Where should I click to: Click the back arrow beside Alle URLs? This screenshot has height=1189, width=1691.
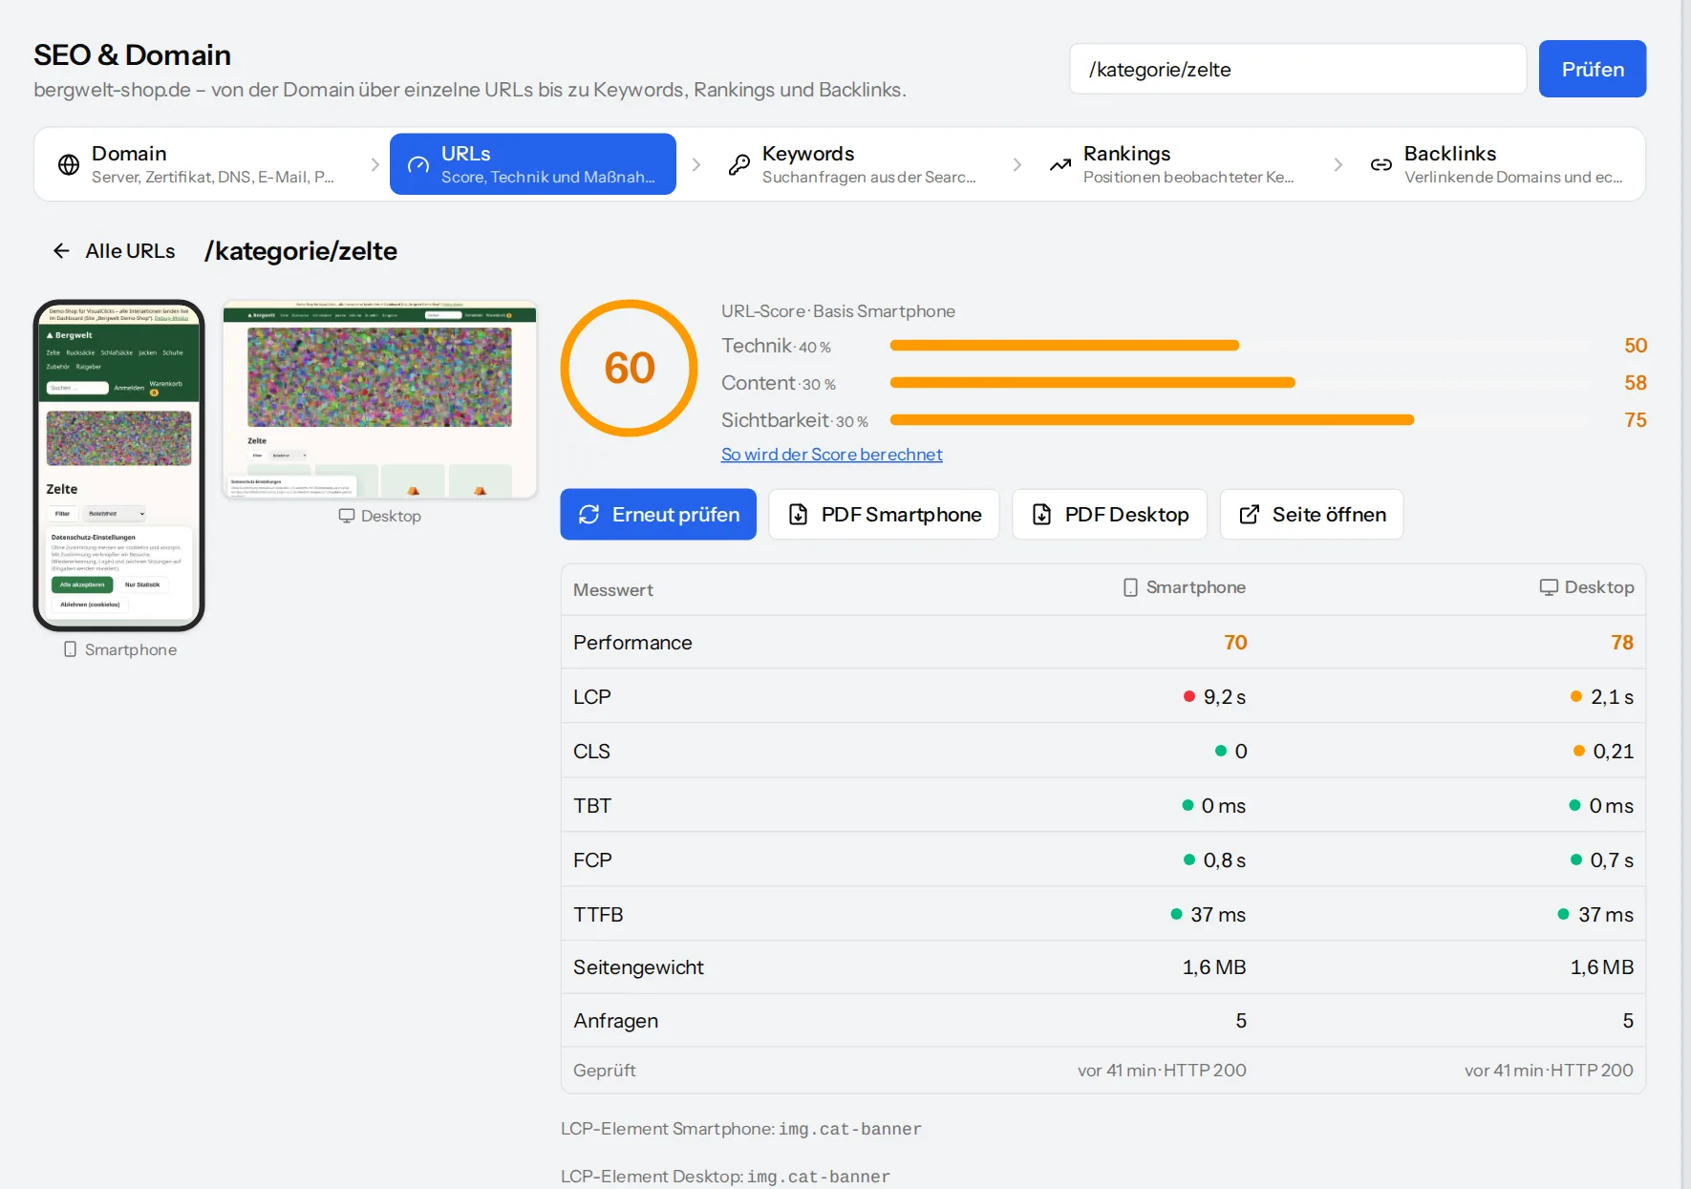(x=61, y=251)
